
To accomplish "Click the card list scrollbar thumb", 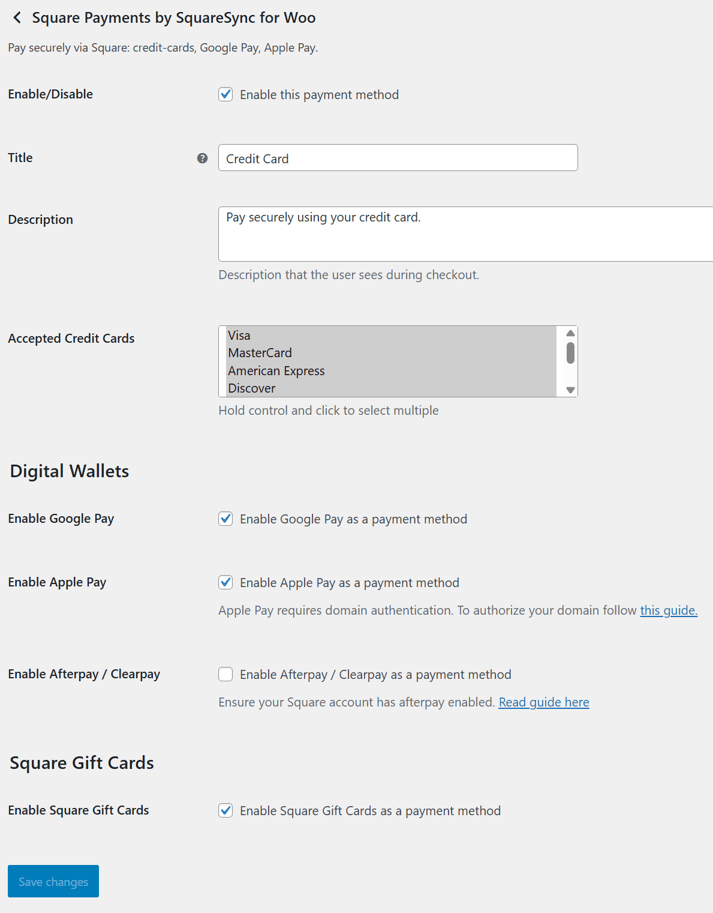I will coord(570,353).
